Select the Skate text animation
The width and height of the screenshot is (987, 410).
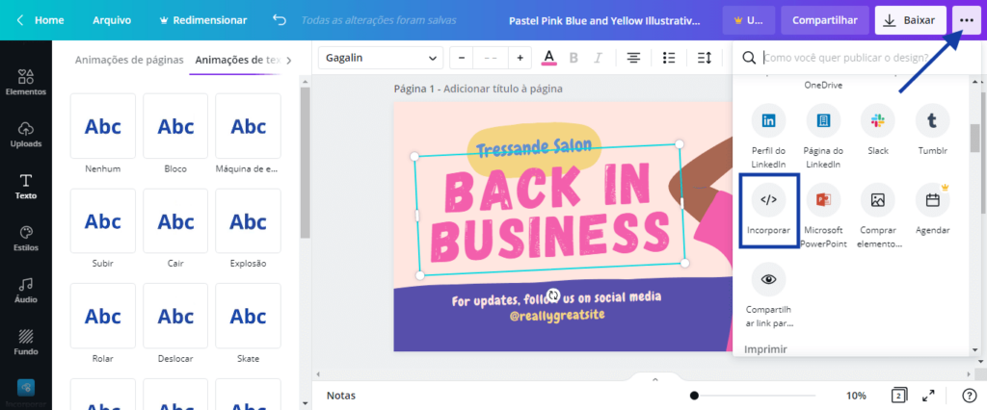coord(248,323)
